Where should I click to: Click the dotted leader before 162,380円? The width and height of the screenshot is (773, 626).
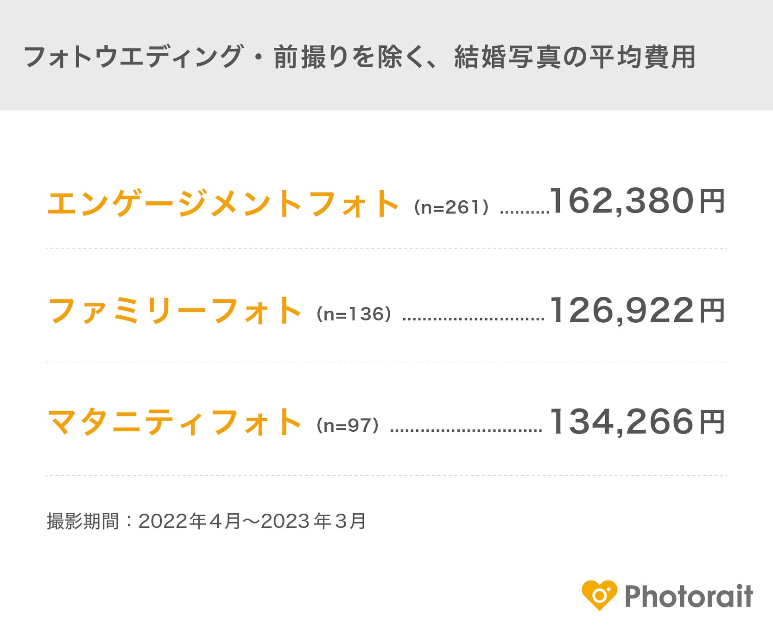(x=525, y=212)
